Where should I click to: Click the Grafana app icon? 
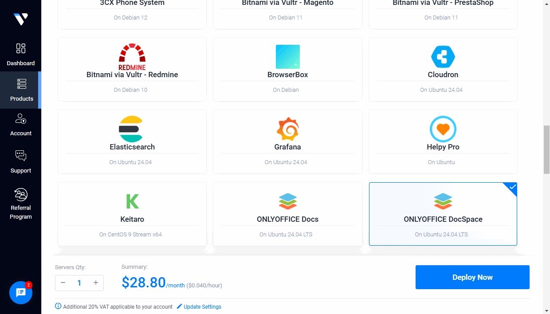click(287, 129)
